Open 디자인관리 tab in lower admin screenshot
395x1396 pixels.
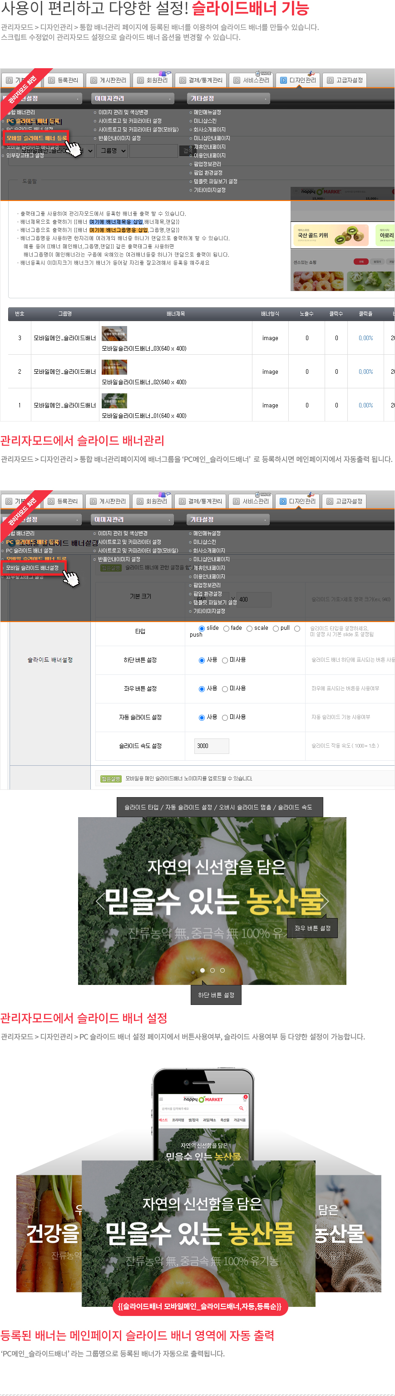click(297, 501)
